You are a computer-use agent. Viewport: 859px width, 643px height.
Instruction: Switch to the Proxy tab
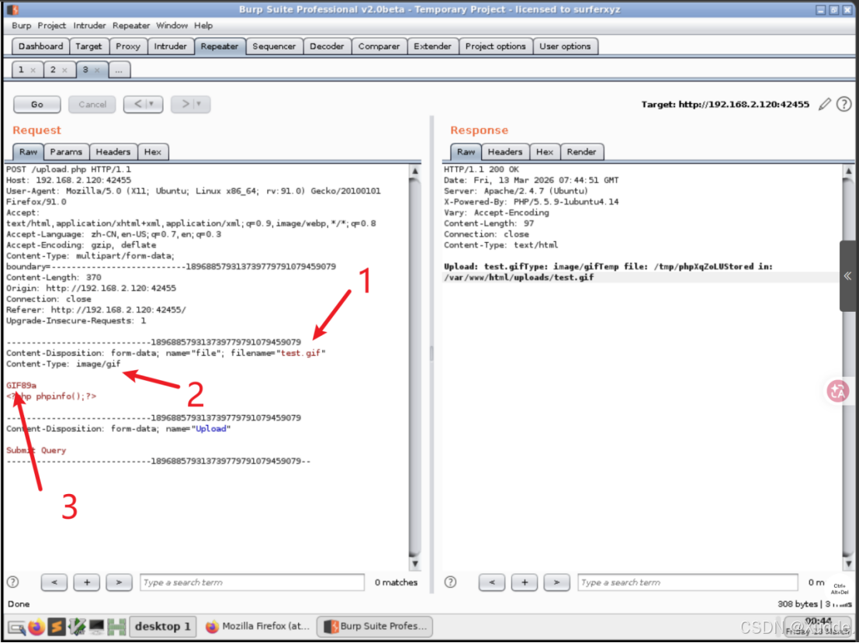click(x=128, y=47)
